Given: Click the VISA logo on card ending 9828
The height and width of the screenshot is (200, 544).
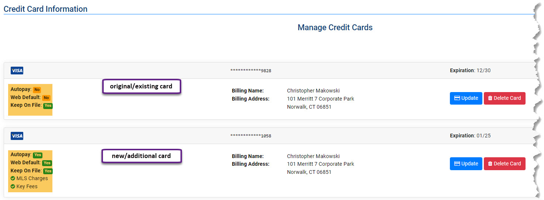Looking at the screenshot, I should click(17, 71).
